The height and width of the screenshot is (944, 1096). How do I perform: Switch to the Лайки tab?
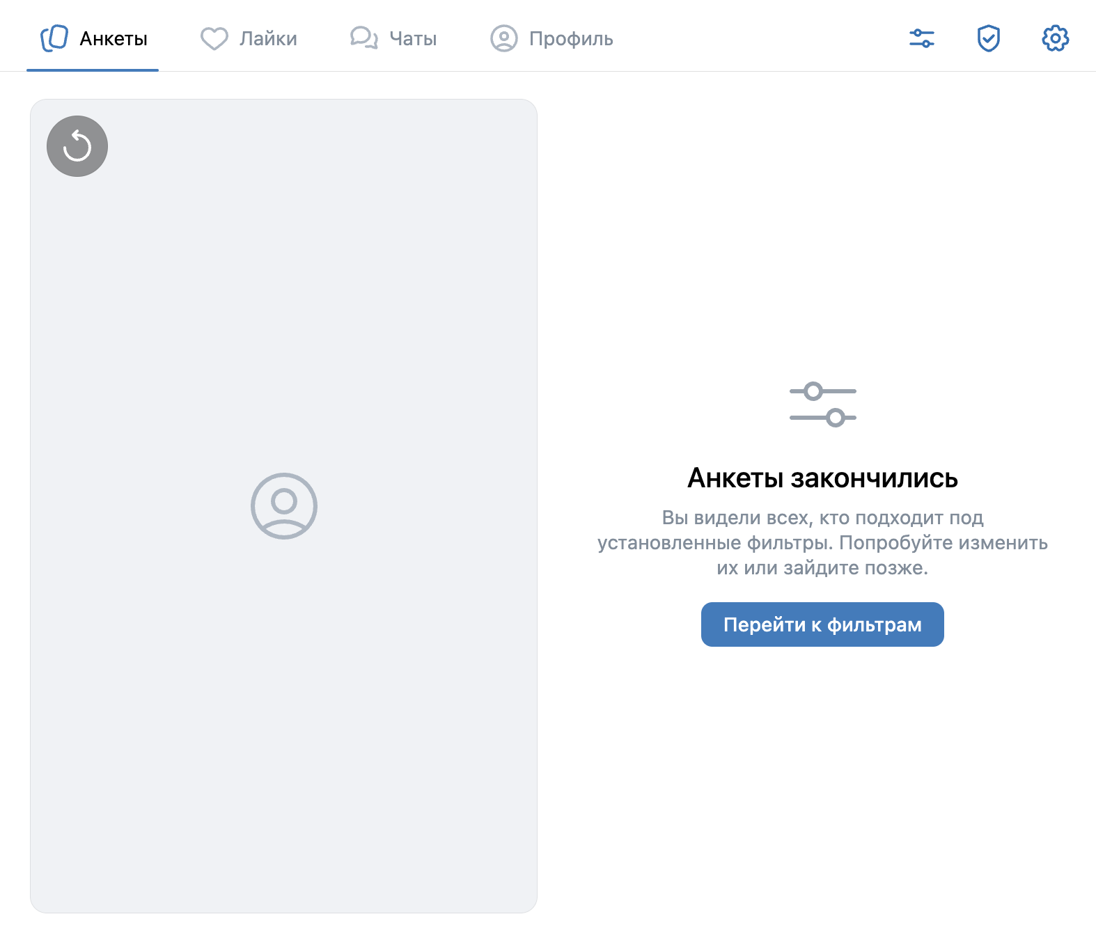pyautogui.click(x=249, y=38)
